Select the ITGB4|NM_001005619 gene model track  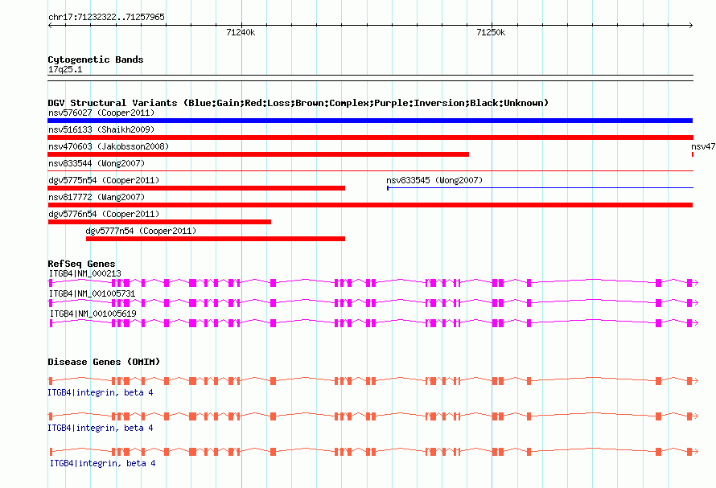point(373,323)
